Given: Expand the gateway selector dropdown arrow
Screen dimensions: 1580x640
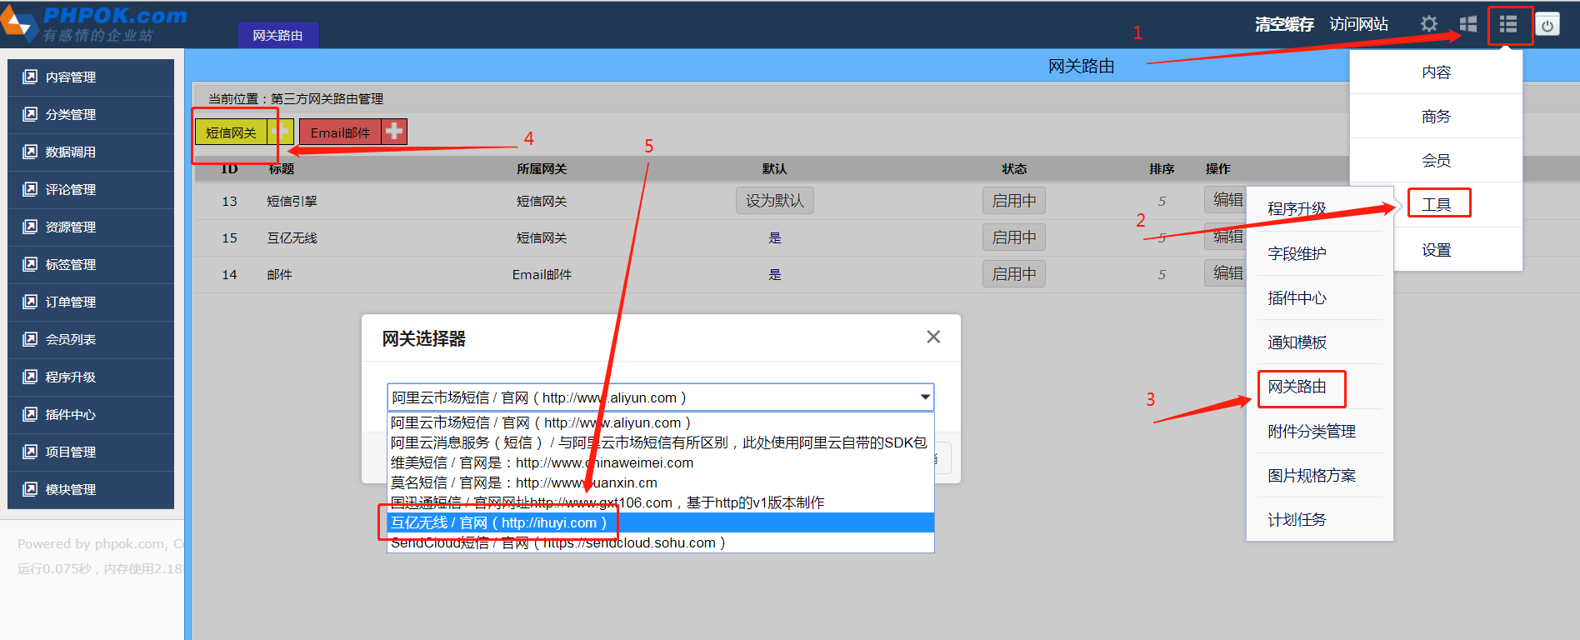Looking at the screenshot, I should coord(925,397).
